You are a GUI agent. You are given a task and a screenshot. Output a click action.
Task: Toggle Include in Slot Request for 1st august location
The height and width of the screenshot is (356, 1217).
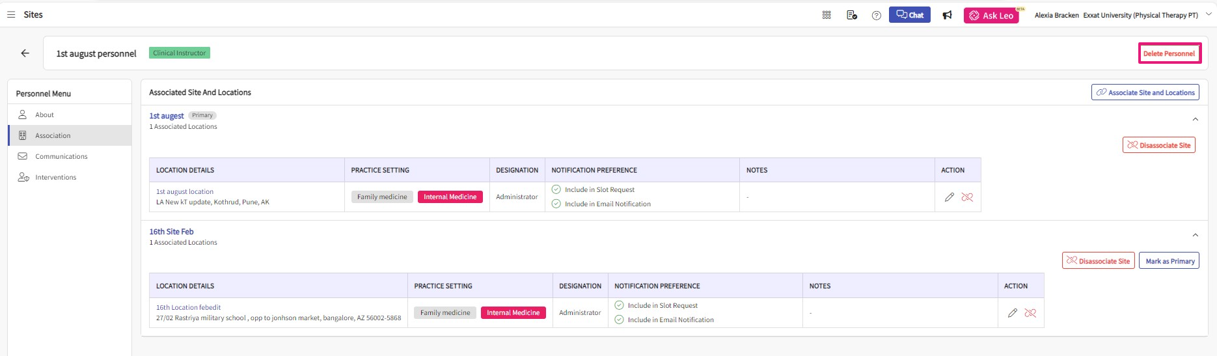click(556, 189)
